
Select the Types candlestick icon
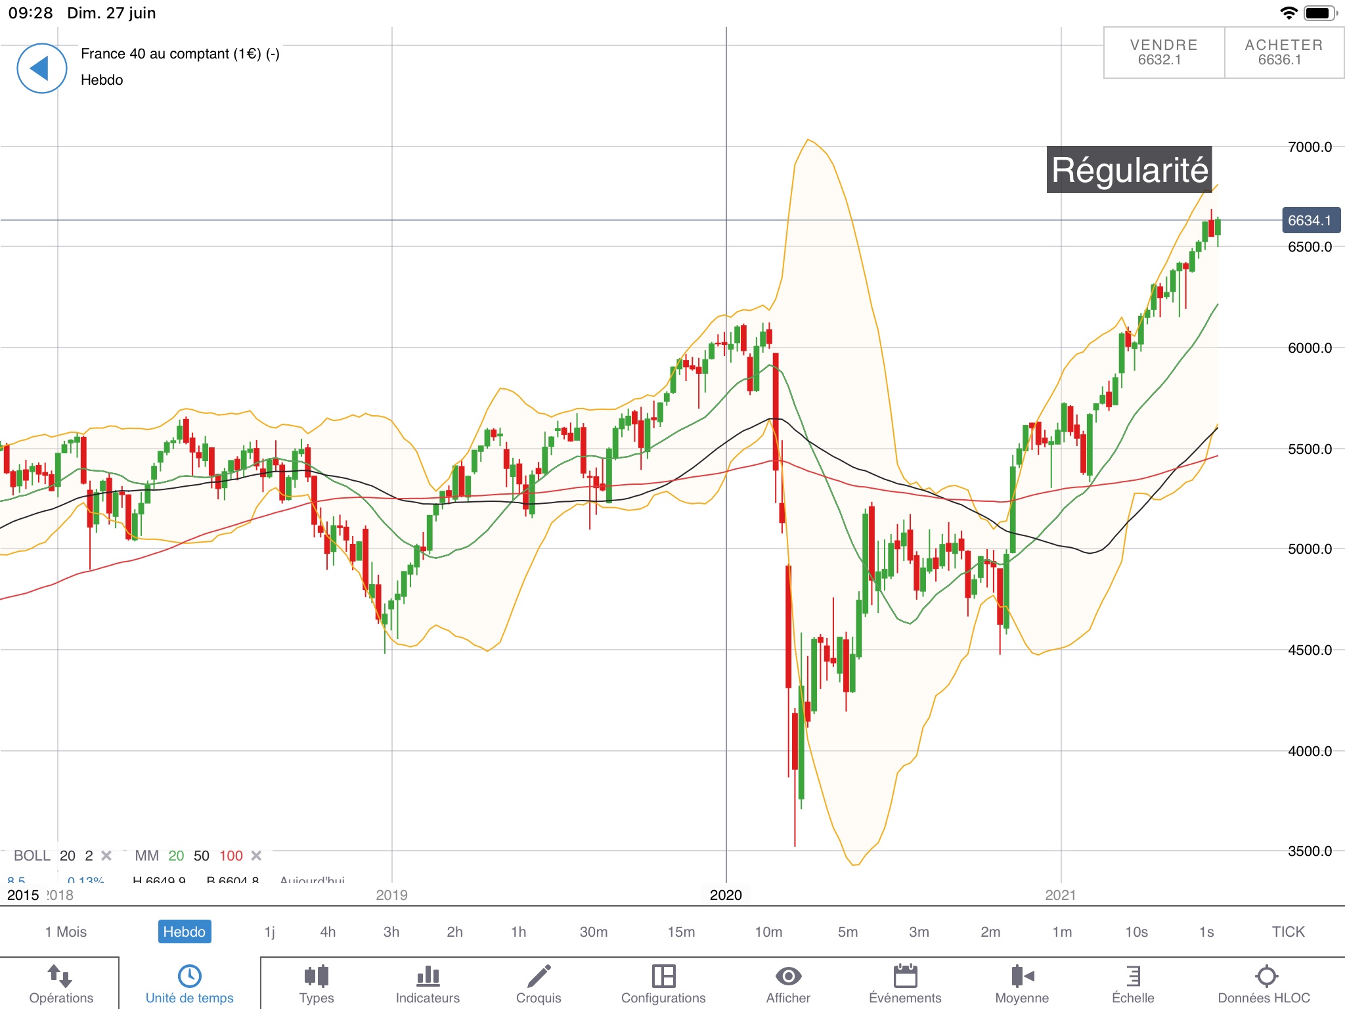(x=317, y=977)
